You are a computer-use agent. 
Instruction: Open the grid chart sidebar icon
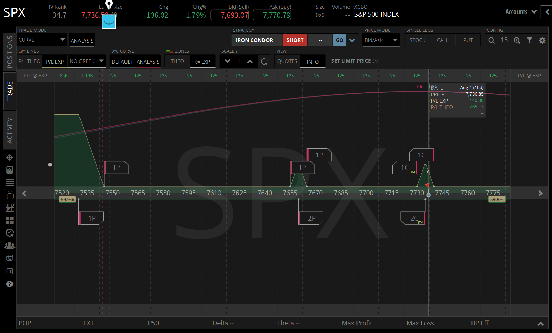10,208
